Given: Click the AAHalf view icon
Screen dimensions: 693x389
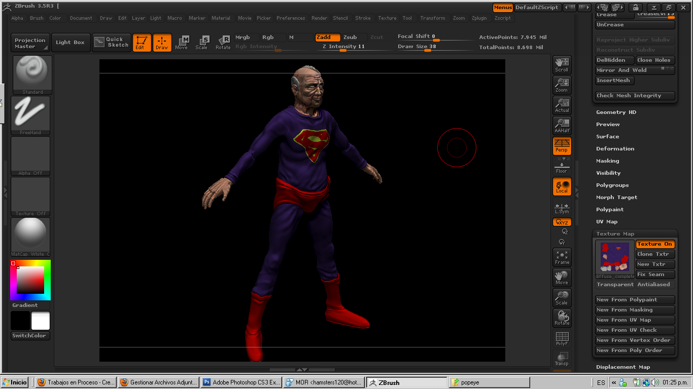Looking at the screenshot, I should click(562, 126).
